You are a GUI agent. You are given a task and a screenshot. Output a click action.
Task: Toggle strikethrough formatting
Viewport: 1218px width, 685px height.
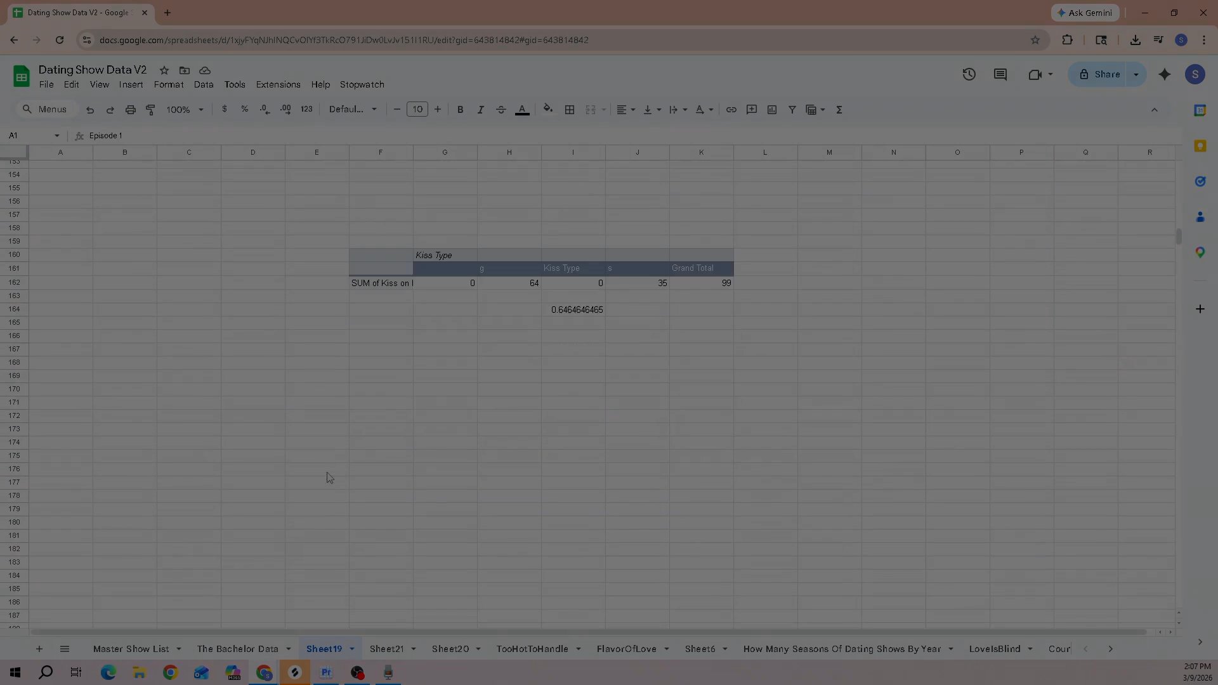coord(501,110)
